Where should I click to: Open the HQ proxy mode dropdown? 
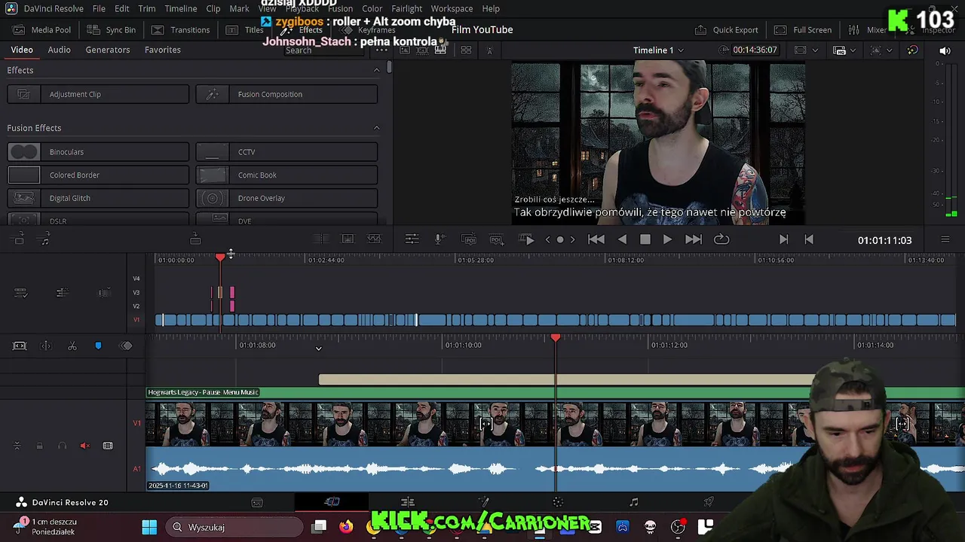point(844,50)
